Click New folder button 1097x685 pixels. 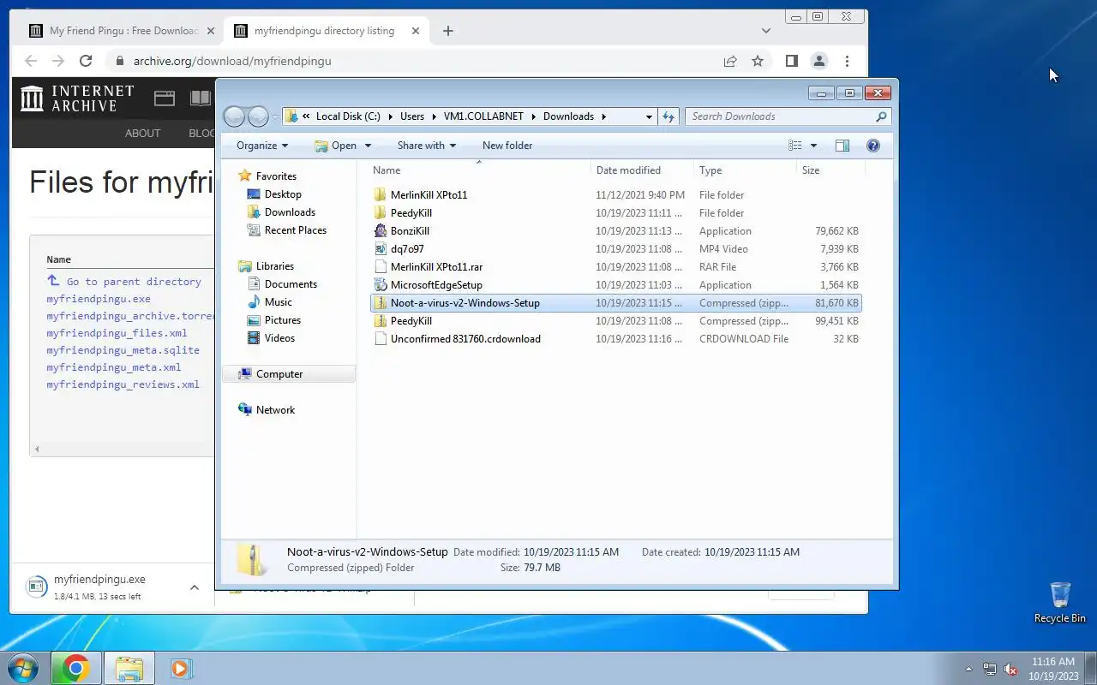coord(507,146)
